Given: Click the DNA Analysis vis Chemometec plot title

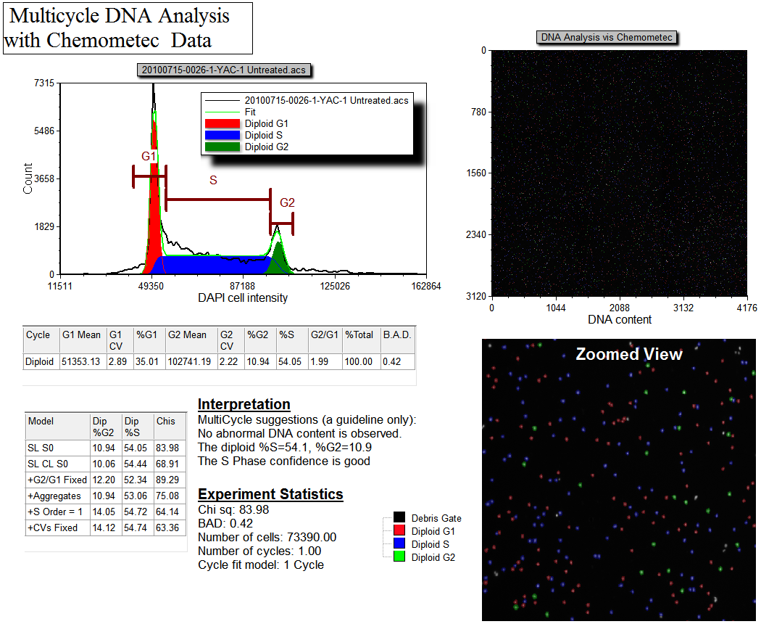Looking at the screenshot, I should point(607,37).
